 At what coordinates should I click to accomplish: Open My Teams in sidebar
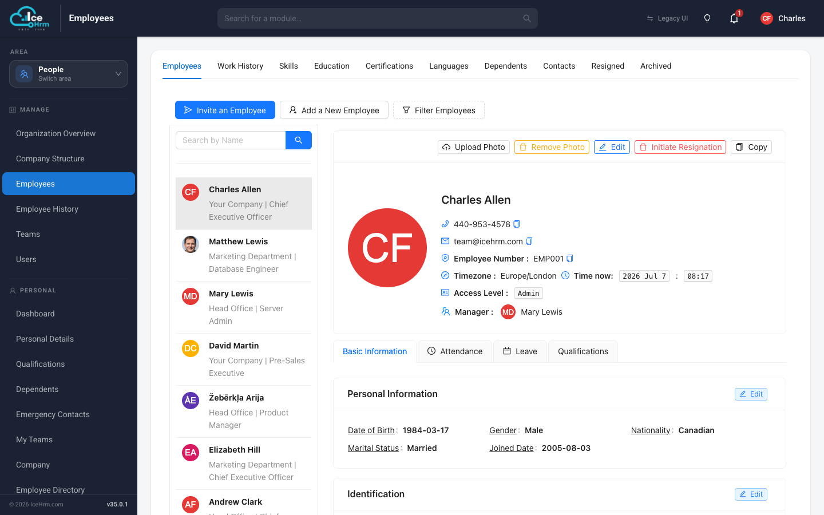tap(69, 439)
